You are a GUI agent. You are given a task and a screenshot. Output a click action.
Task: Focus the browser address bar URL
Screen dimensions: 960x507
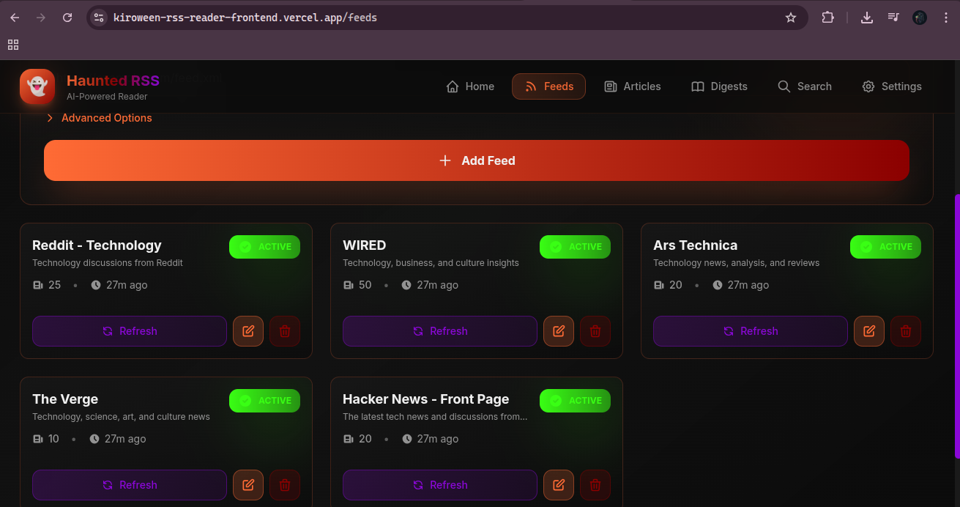[245, 18]
